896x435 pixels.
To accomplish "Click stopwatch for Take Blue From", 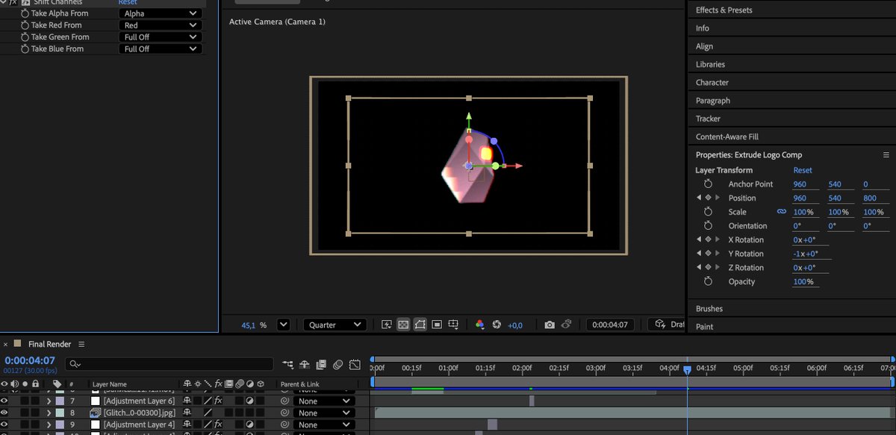I will [x=25, y=48].
